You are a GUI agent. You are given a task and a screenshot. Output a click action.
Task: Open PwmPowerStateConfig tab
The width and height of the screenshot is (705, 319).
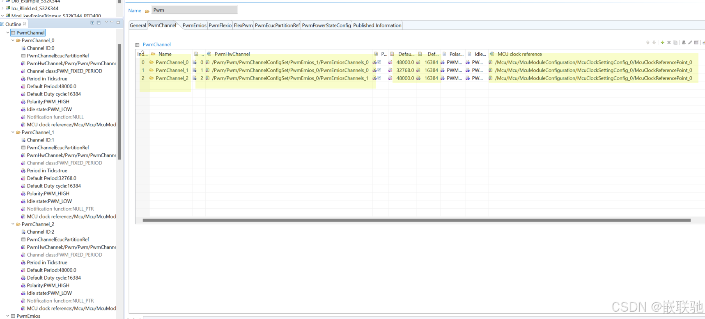[326, 25]
